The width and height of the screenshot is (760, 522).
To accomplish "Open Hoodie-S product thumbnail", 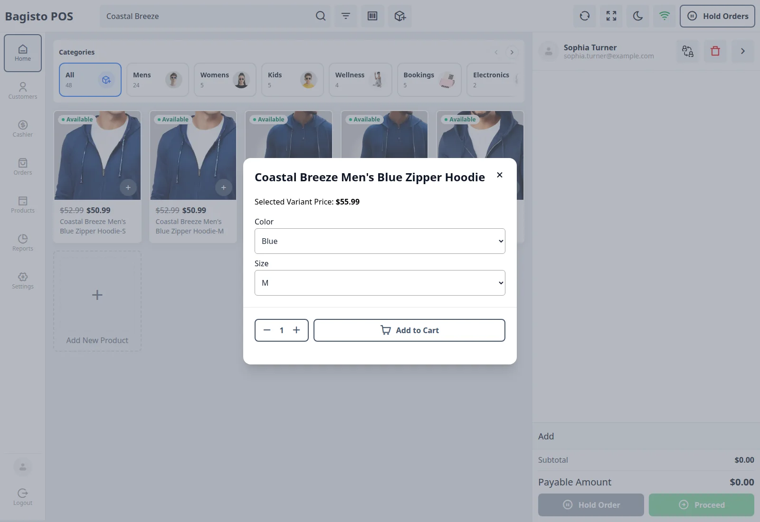I will (x=97, y=155).
